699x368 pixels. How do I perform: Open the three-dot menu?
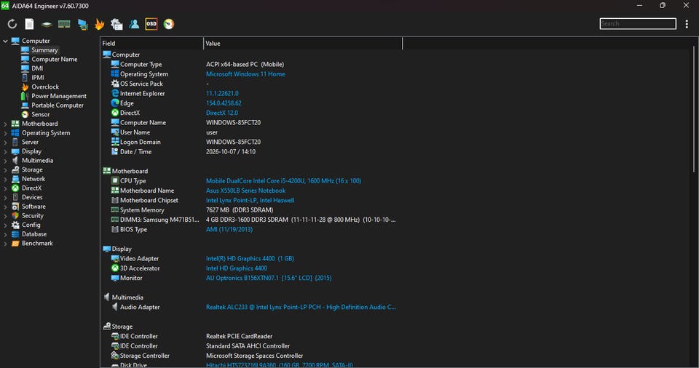click(x=687, y=24)
